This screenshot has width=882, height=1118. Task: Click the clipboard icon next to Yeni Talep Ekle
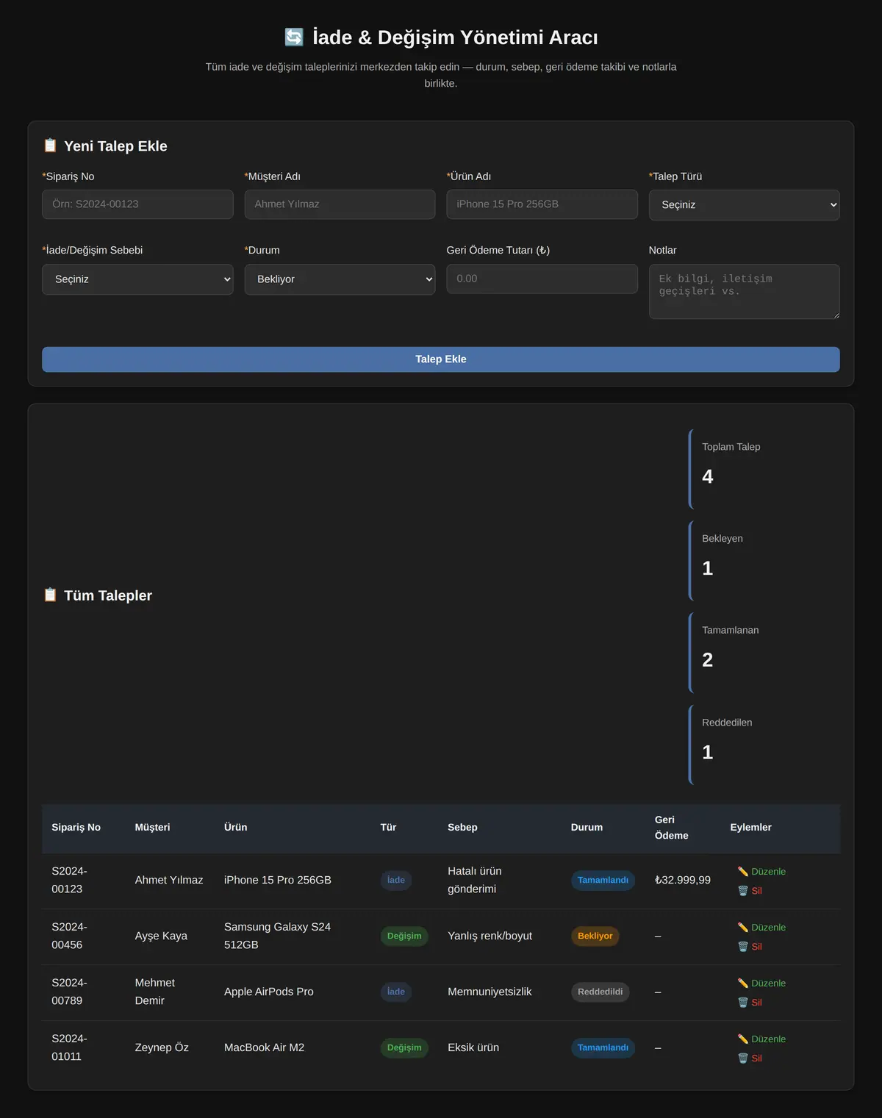50,146
